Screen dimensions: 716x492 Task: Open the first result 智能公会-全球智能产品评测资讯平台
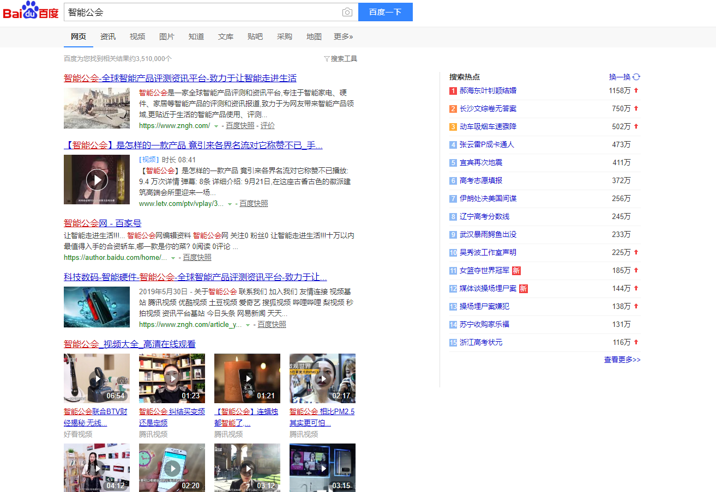tap(179, 78)
